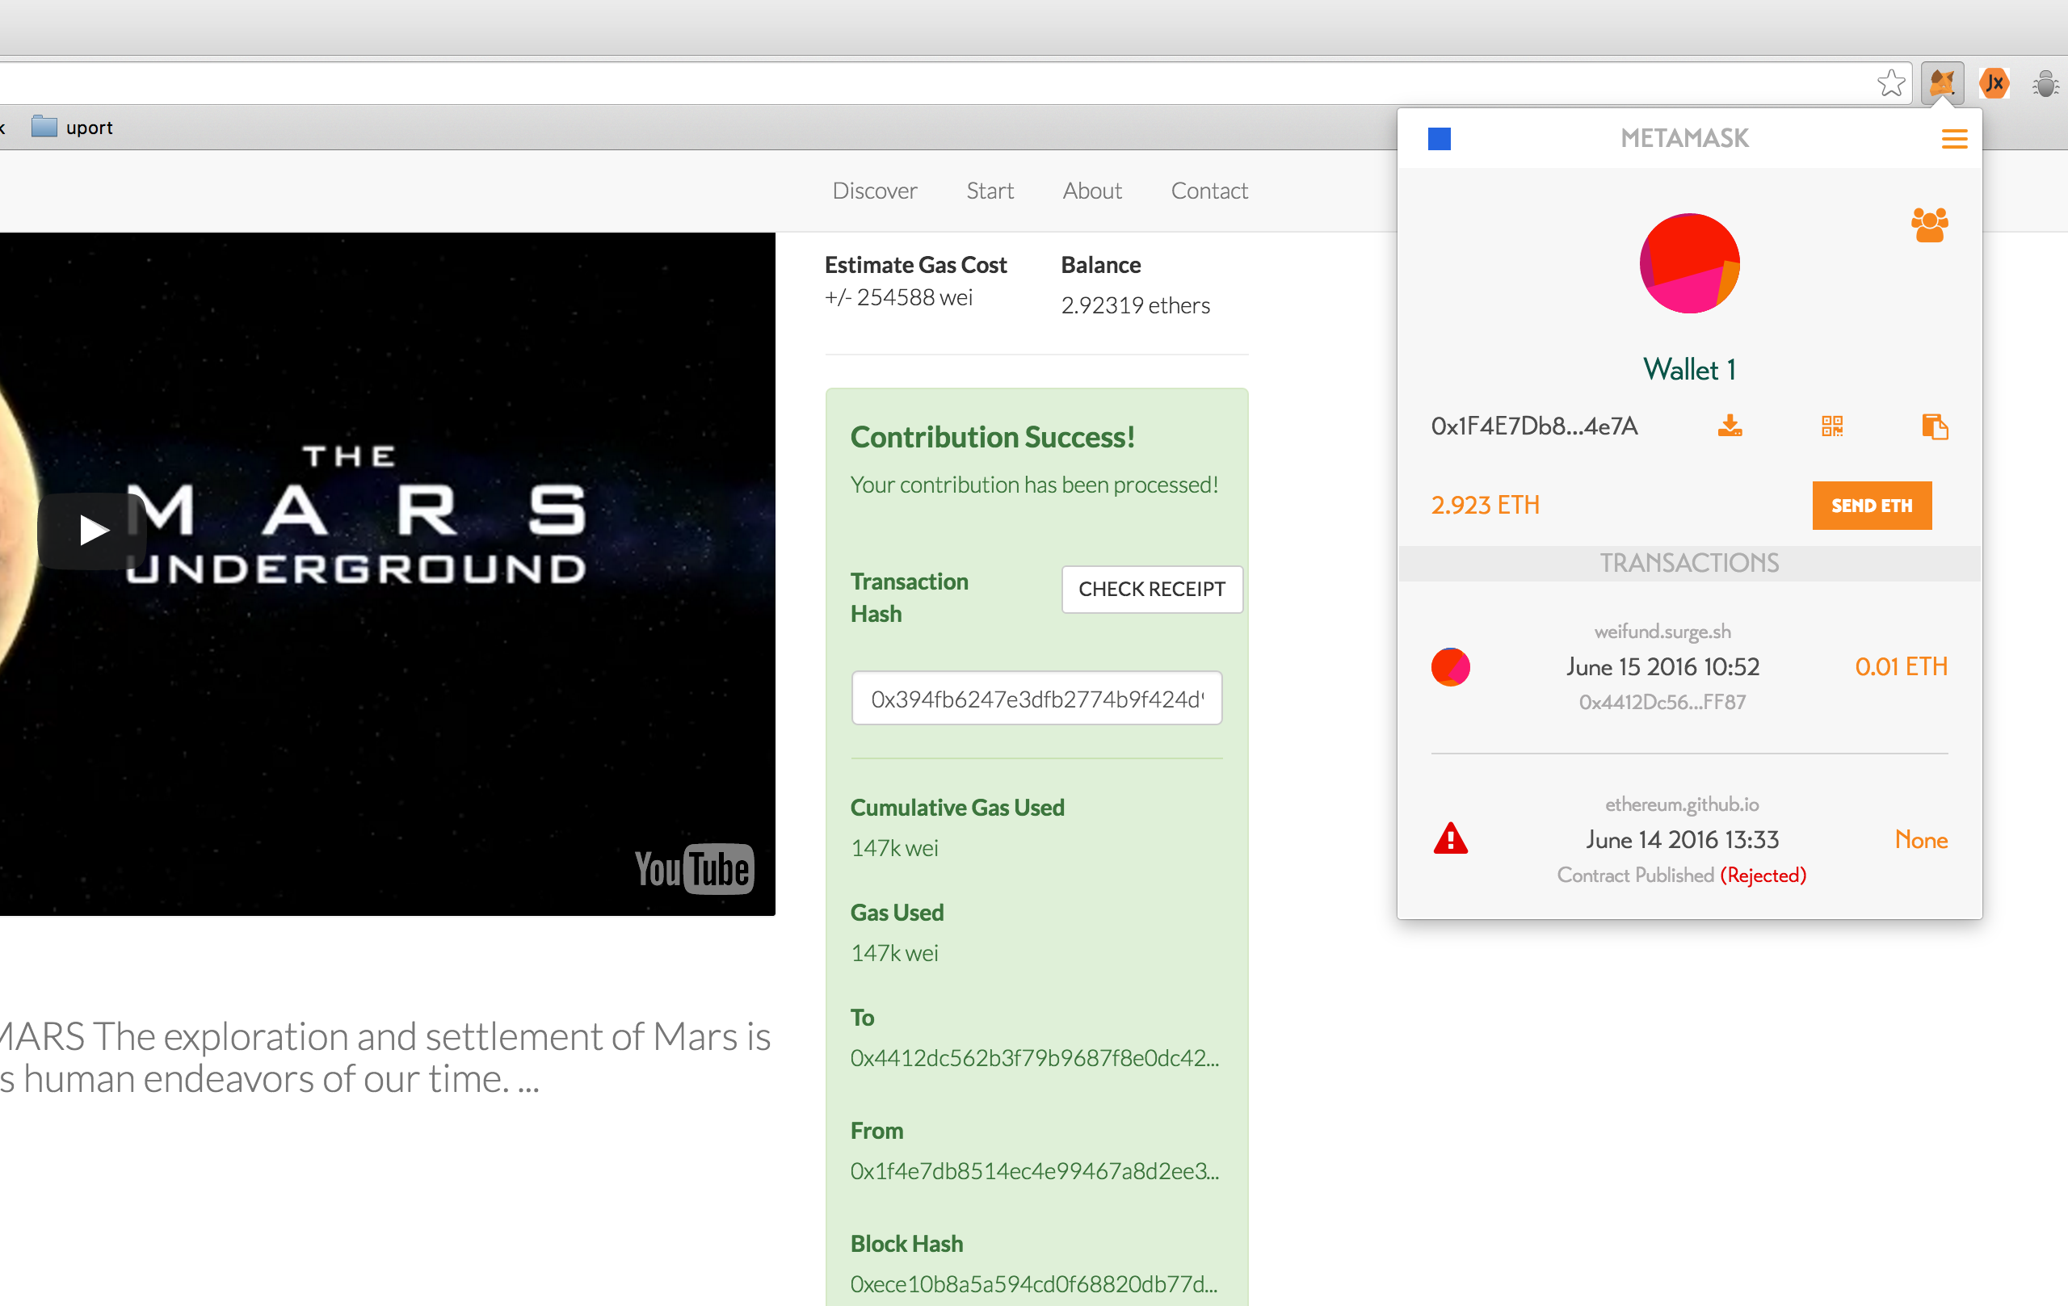
Task: Open the About nav item
Action: 1091,191
